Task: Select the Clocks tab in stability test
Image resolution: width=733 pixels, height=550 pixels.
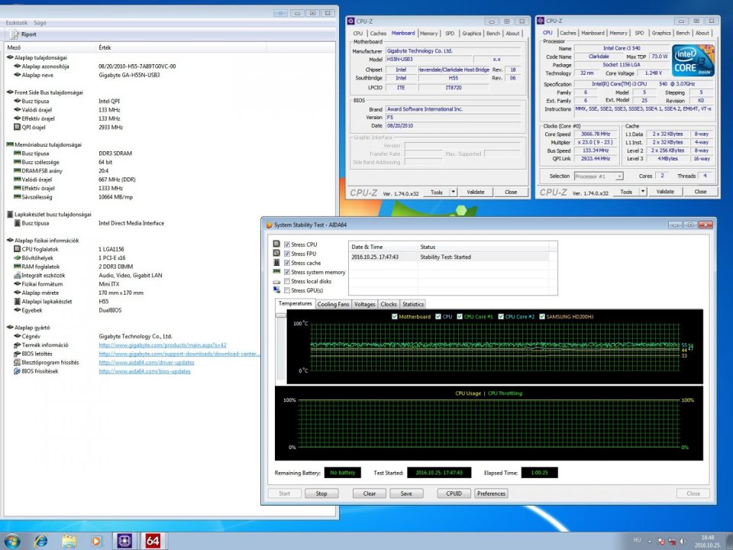Action: (x=388, y=304)
